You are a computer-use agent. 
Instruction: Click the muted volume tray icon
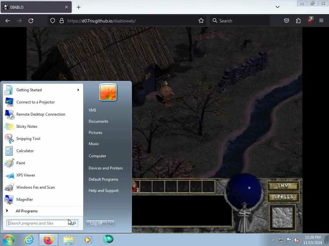[x=297, y=240]
